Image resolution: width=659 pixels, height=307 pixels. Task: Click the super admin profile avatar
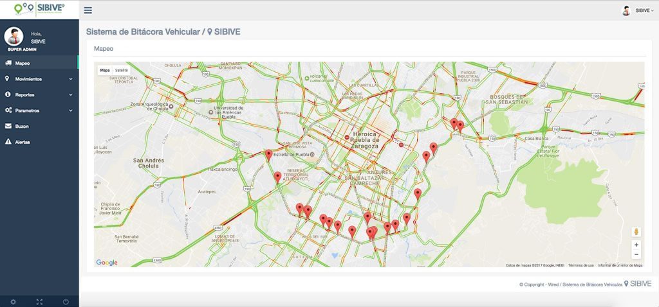(x=14, y=36)
